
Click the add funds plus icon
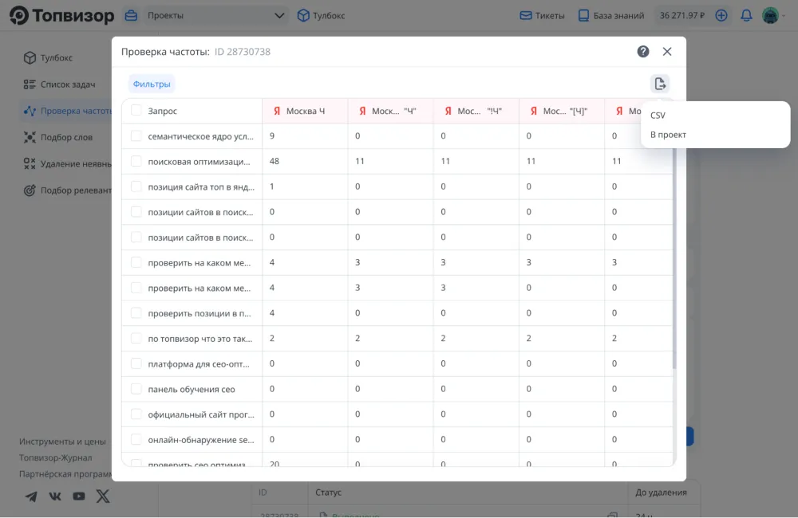[x=721, y=15]
